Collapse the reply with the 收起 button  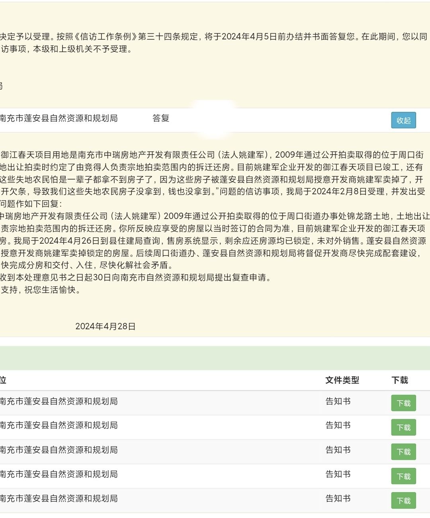pyautogui.click(x=403, y=120)
